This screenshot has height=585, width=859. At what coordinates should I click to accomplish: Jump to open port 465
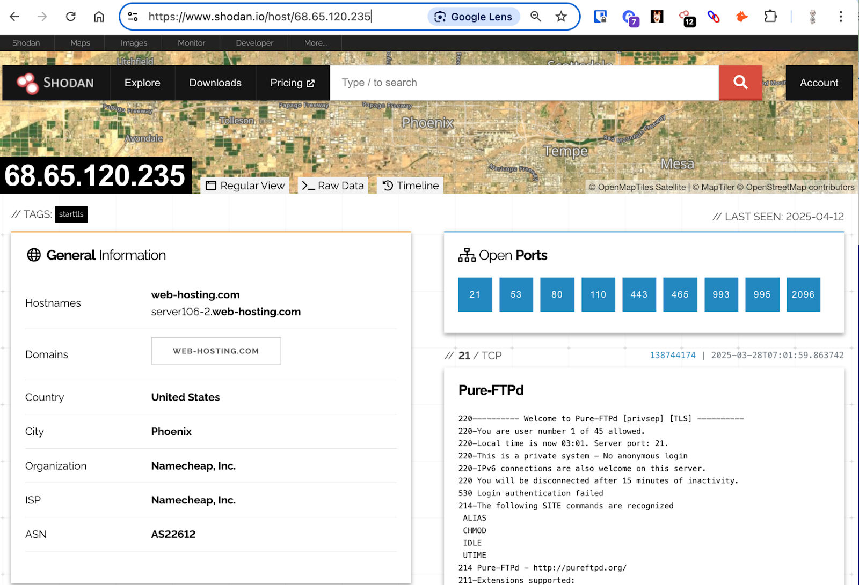[680, 294]
